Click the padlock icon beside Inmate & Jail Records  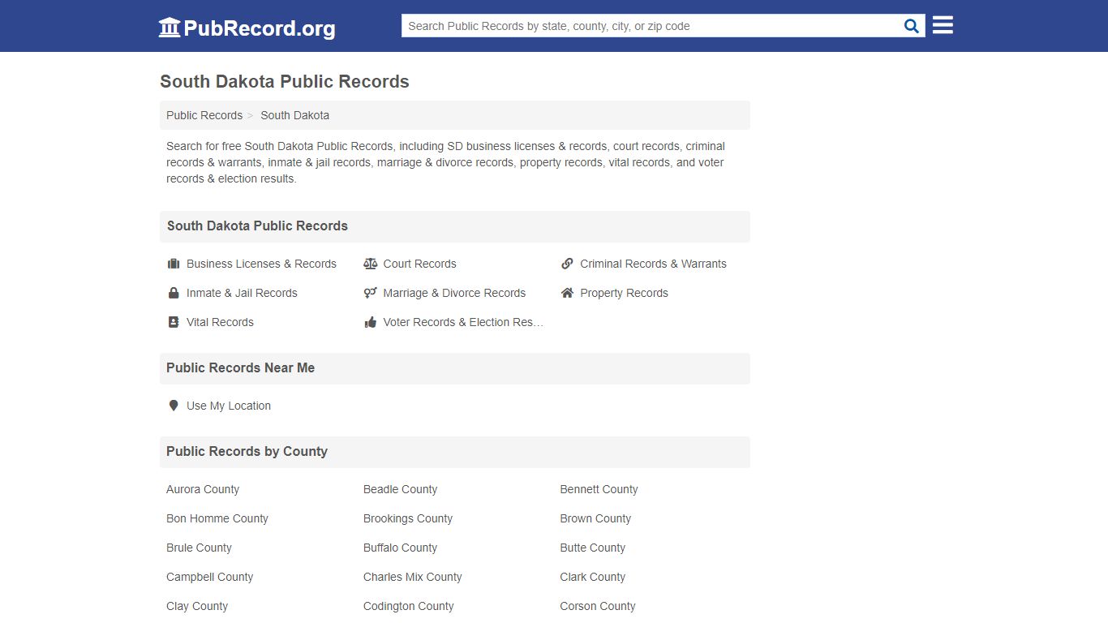point(174,293)
